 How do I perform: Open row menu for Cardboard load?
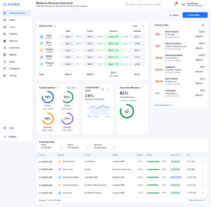coord(203,193)
